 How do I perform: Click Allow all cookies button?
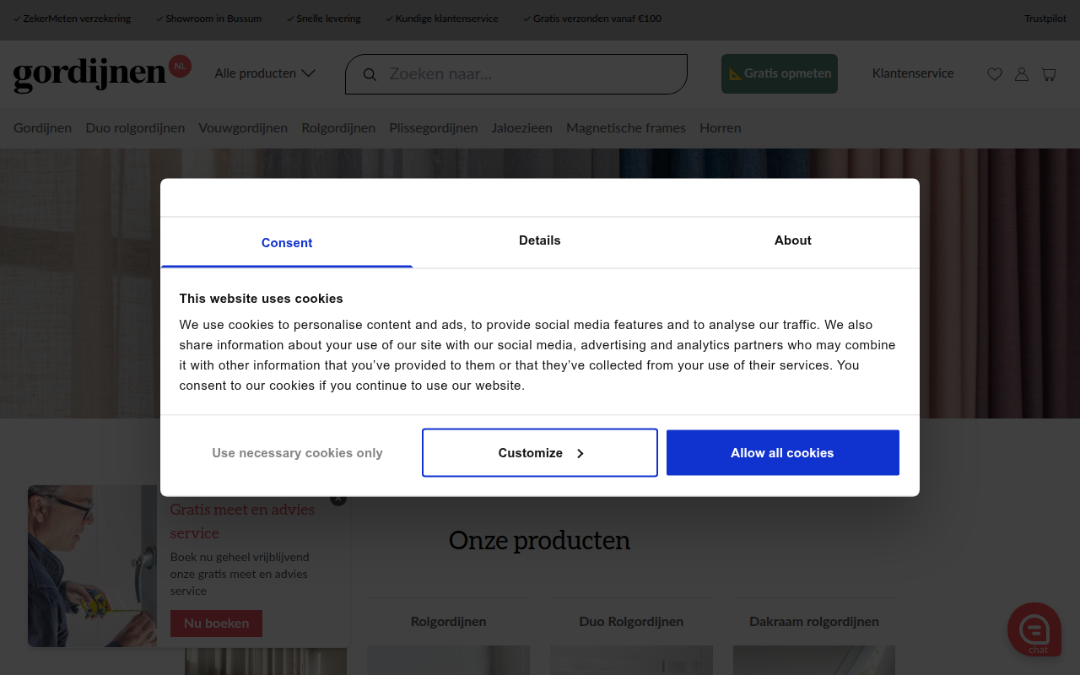pos(783,453)
